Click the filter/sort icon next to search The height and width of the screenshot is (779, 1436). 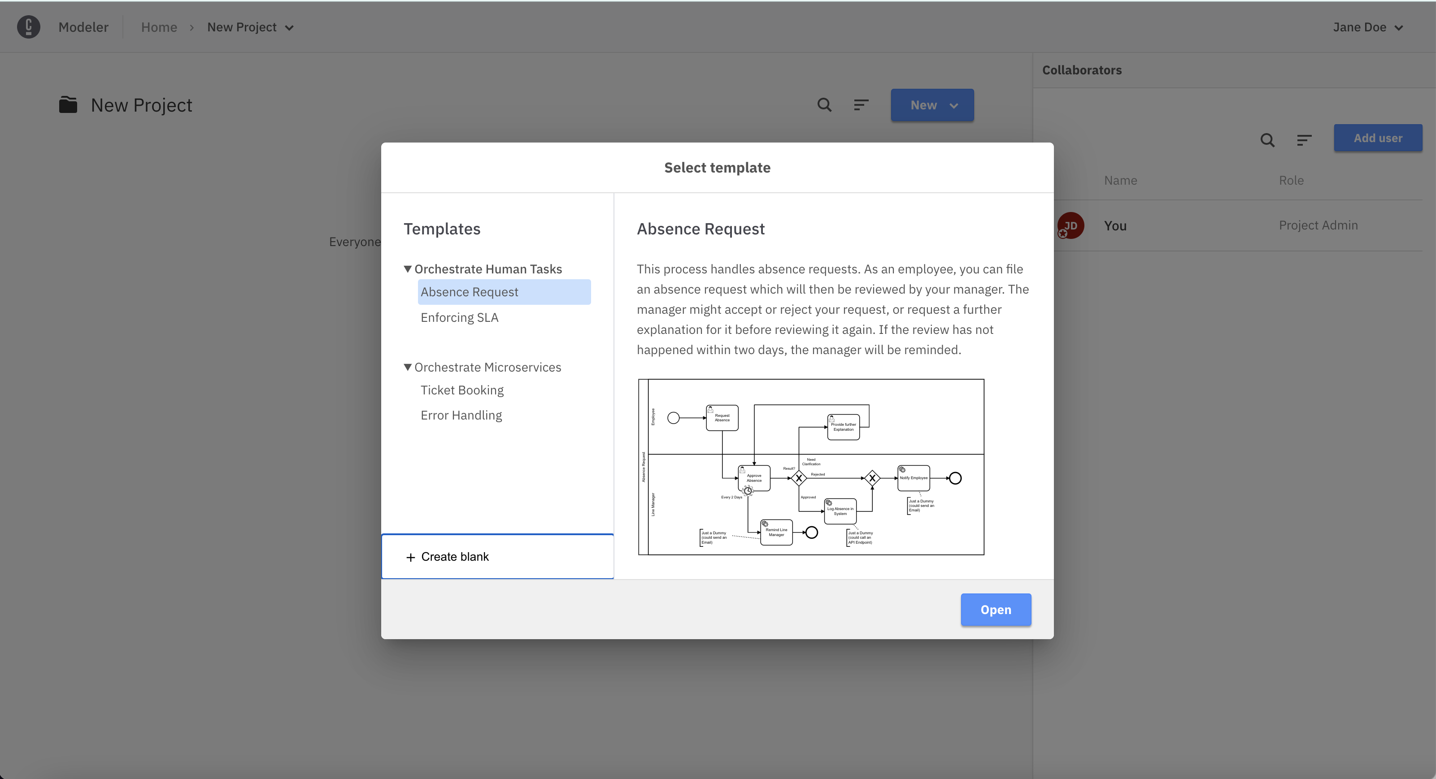[x=860, y=104]
